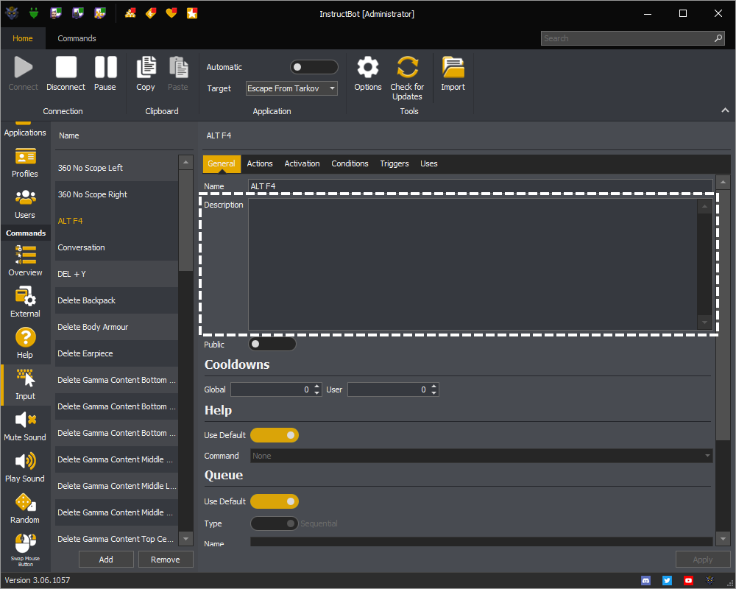Open External commands section
The width and height of the screenshot is (736, 589).
tap(25, 302)
